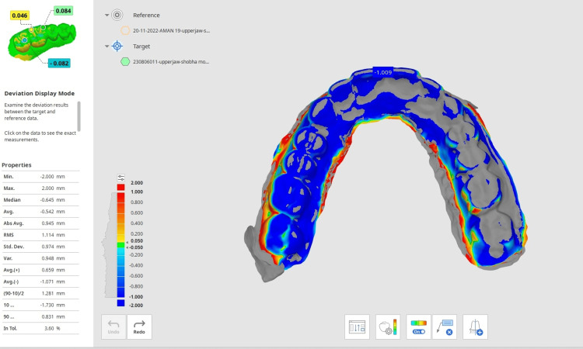Select the 230806011-upperjaw-shobha target item
The height and width of the screenshot is (349, 583).
(x=171, y=62)
